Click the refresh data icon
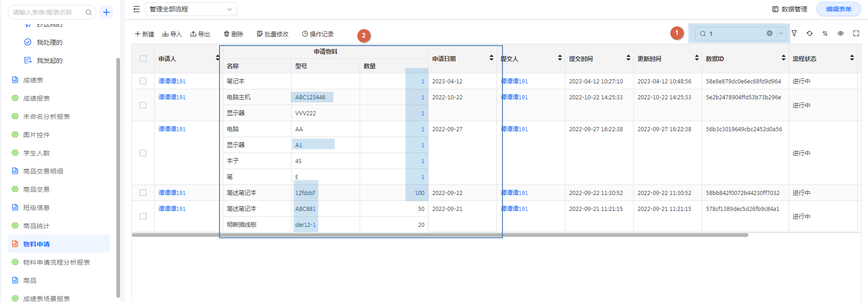The height and width of the screenshot is (302, 868). pos(810,33)
